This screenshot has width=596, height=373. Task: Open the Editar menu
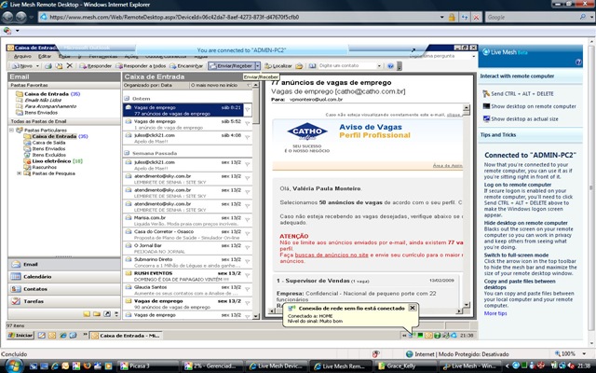(45, 56)
